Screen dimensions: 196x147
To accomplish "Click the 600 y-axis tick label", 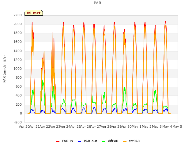I will [19, 86].
